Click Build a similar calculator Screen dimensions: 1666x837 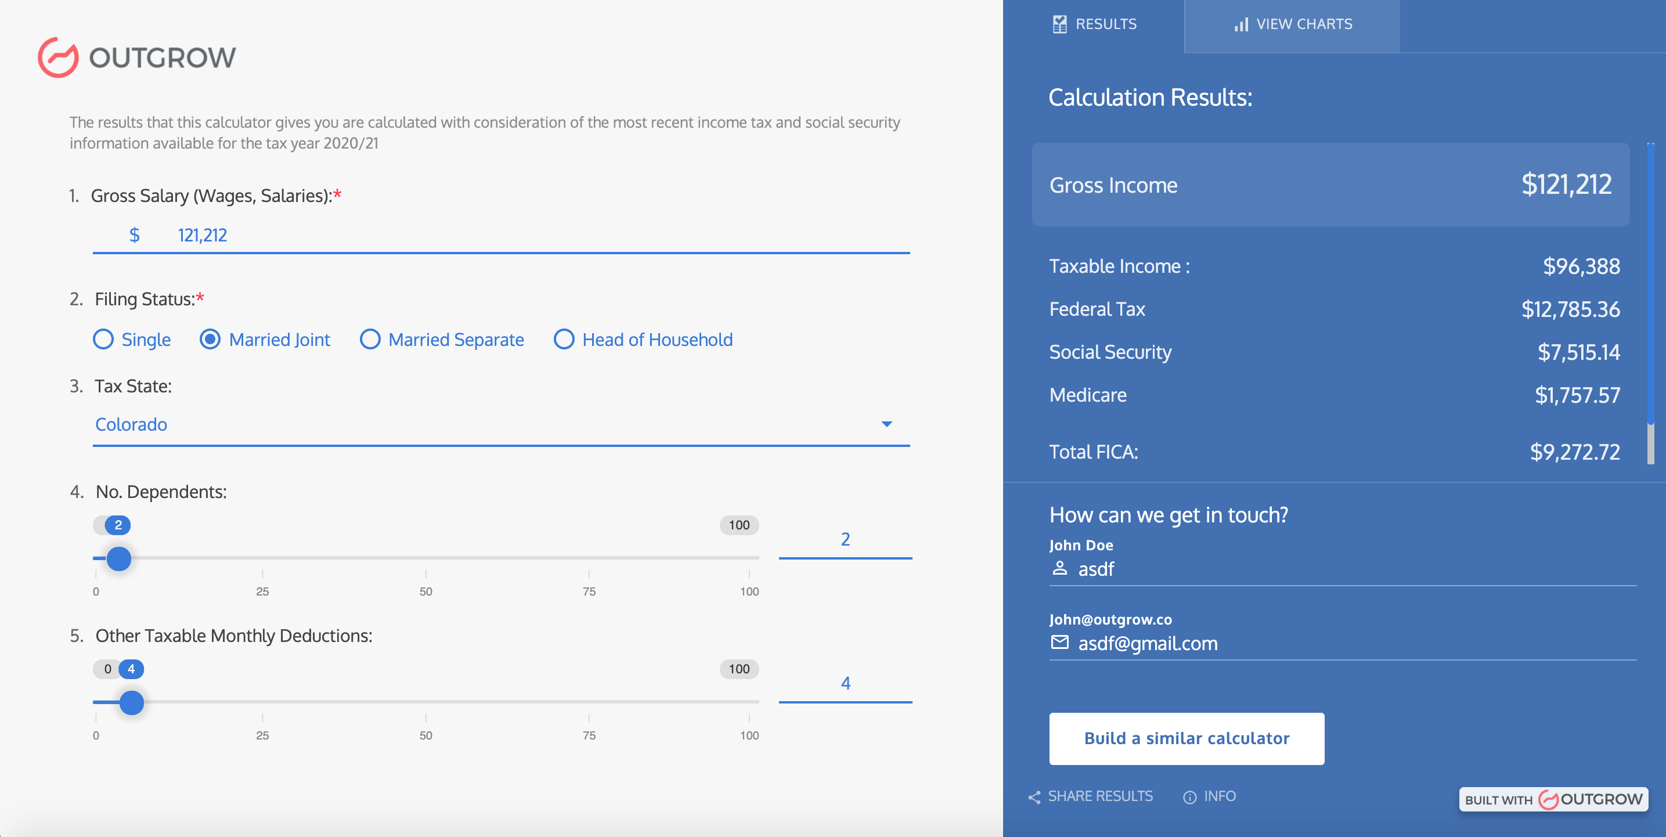1187,738
